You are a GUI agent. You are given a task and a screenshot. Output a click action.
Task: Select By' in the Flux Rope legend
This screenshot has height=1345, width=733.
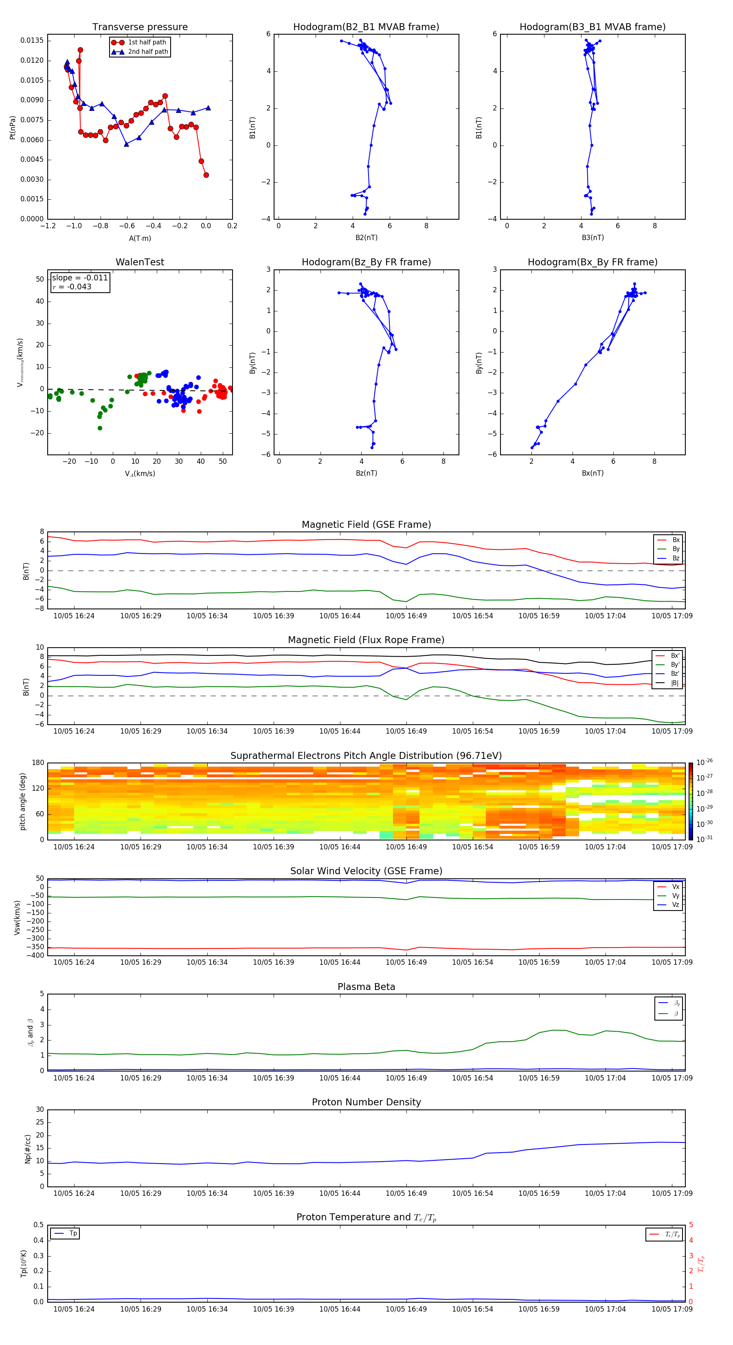pos(667,665)
